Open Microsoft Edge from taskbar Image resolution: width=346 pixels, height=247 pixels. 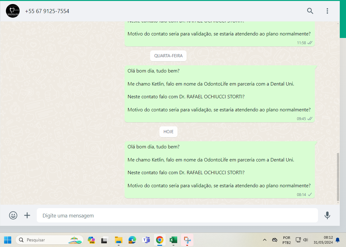coord(132,240)
